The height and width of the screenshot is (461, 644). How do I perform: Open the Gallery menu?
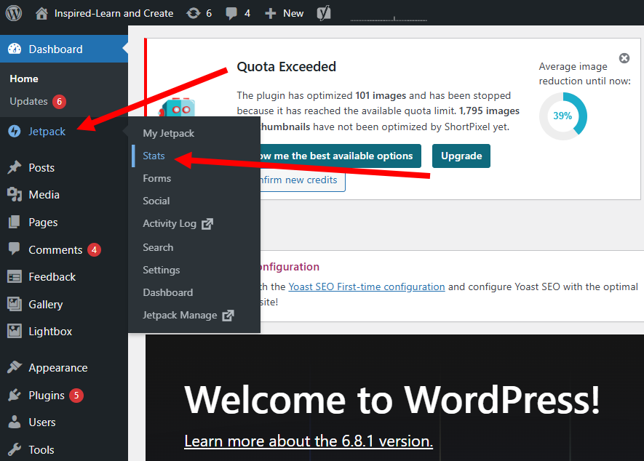pyautogui.click(x=46, y=305)
